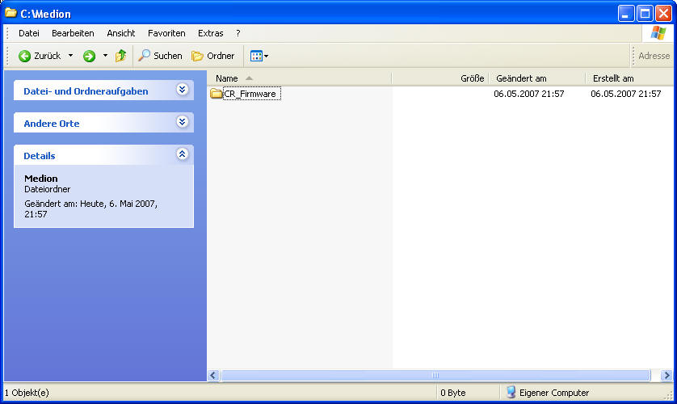Viewport: 677px width, 404px height.
Task: Expand the Andere Orte panel
Action: (x=183, y=122)
